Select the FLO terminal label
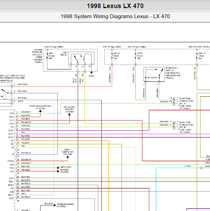The height and width of the screenshot is (211, 210). click(12, 168)
